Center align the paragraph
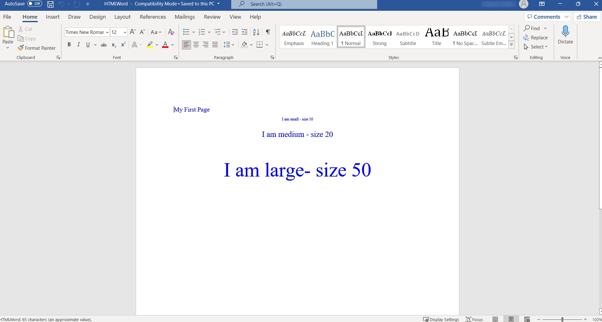Image resolution: width=602 pixels, height=322 pixels. tap(196, 45)
